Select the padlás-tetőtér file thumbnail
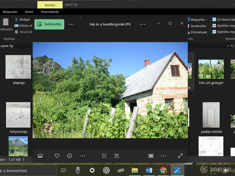The image size is (235, 176). pos(211,114)
